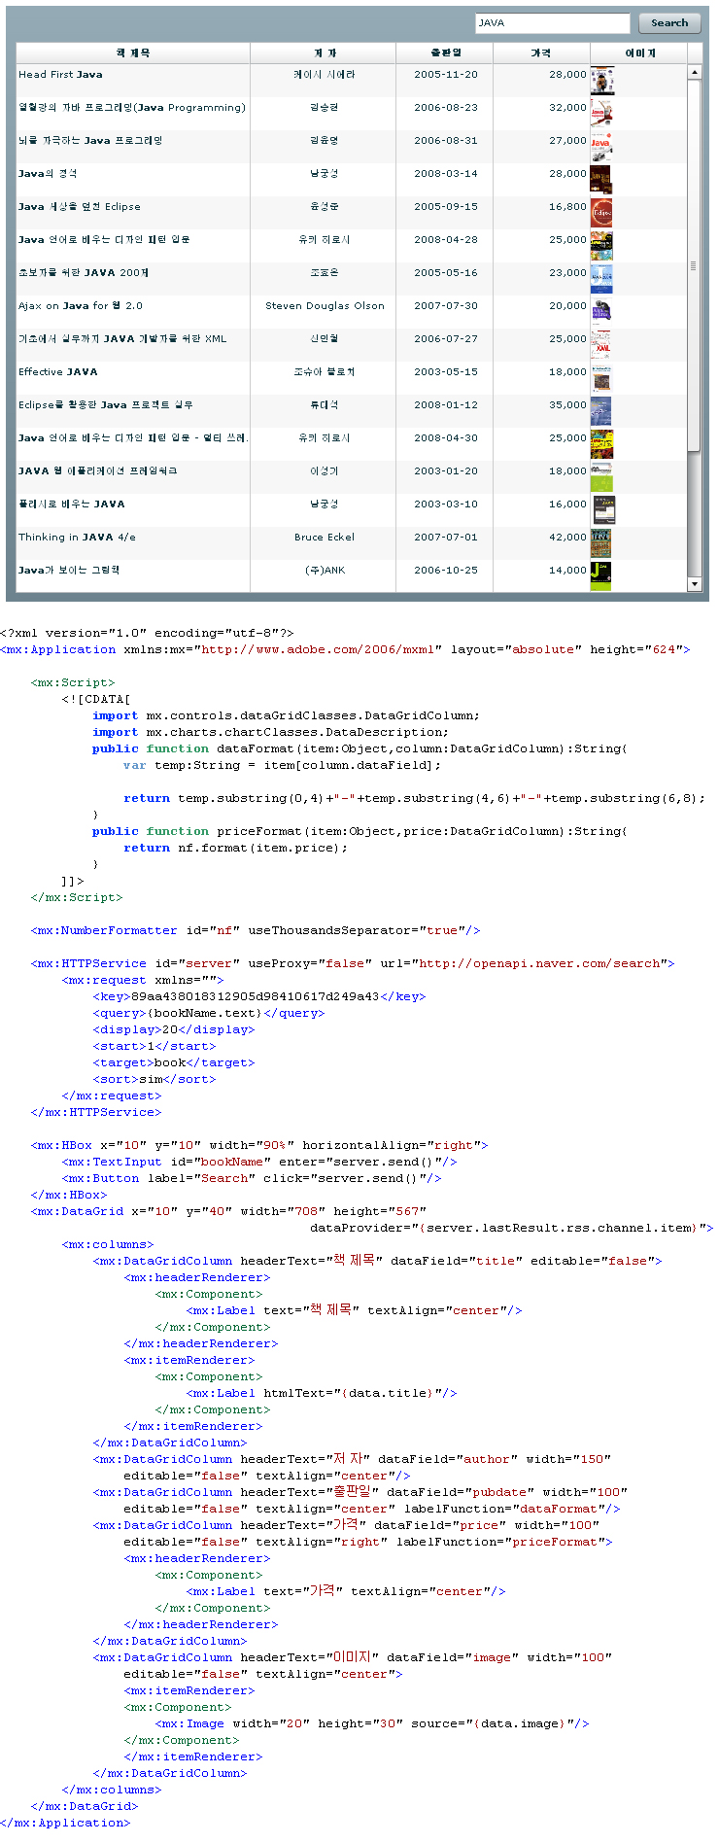Click the '<mx:Button label="Search"' code line
This screenshot has height=1843, width=719.
pyautogui.click(x=252, y=1179)
